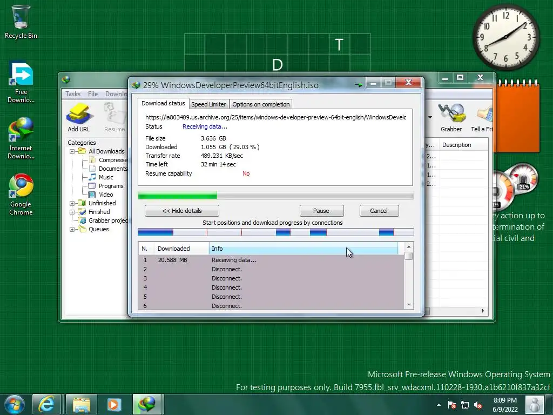This screenshot has width=553, height=415.
Task: Click the IDM taskbar button
Action: pos(147,404)
